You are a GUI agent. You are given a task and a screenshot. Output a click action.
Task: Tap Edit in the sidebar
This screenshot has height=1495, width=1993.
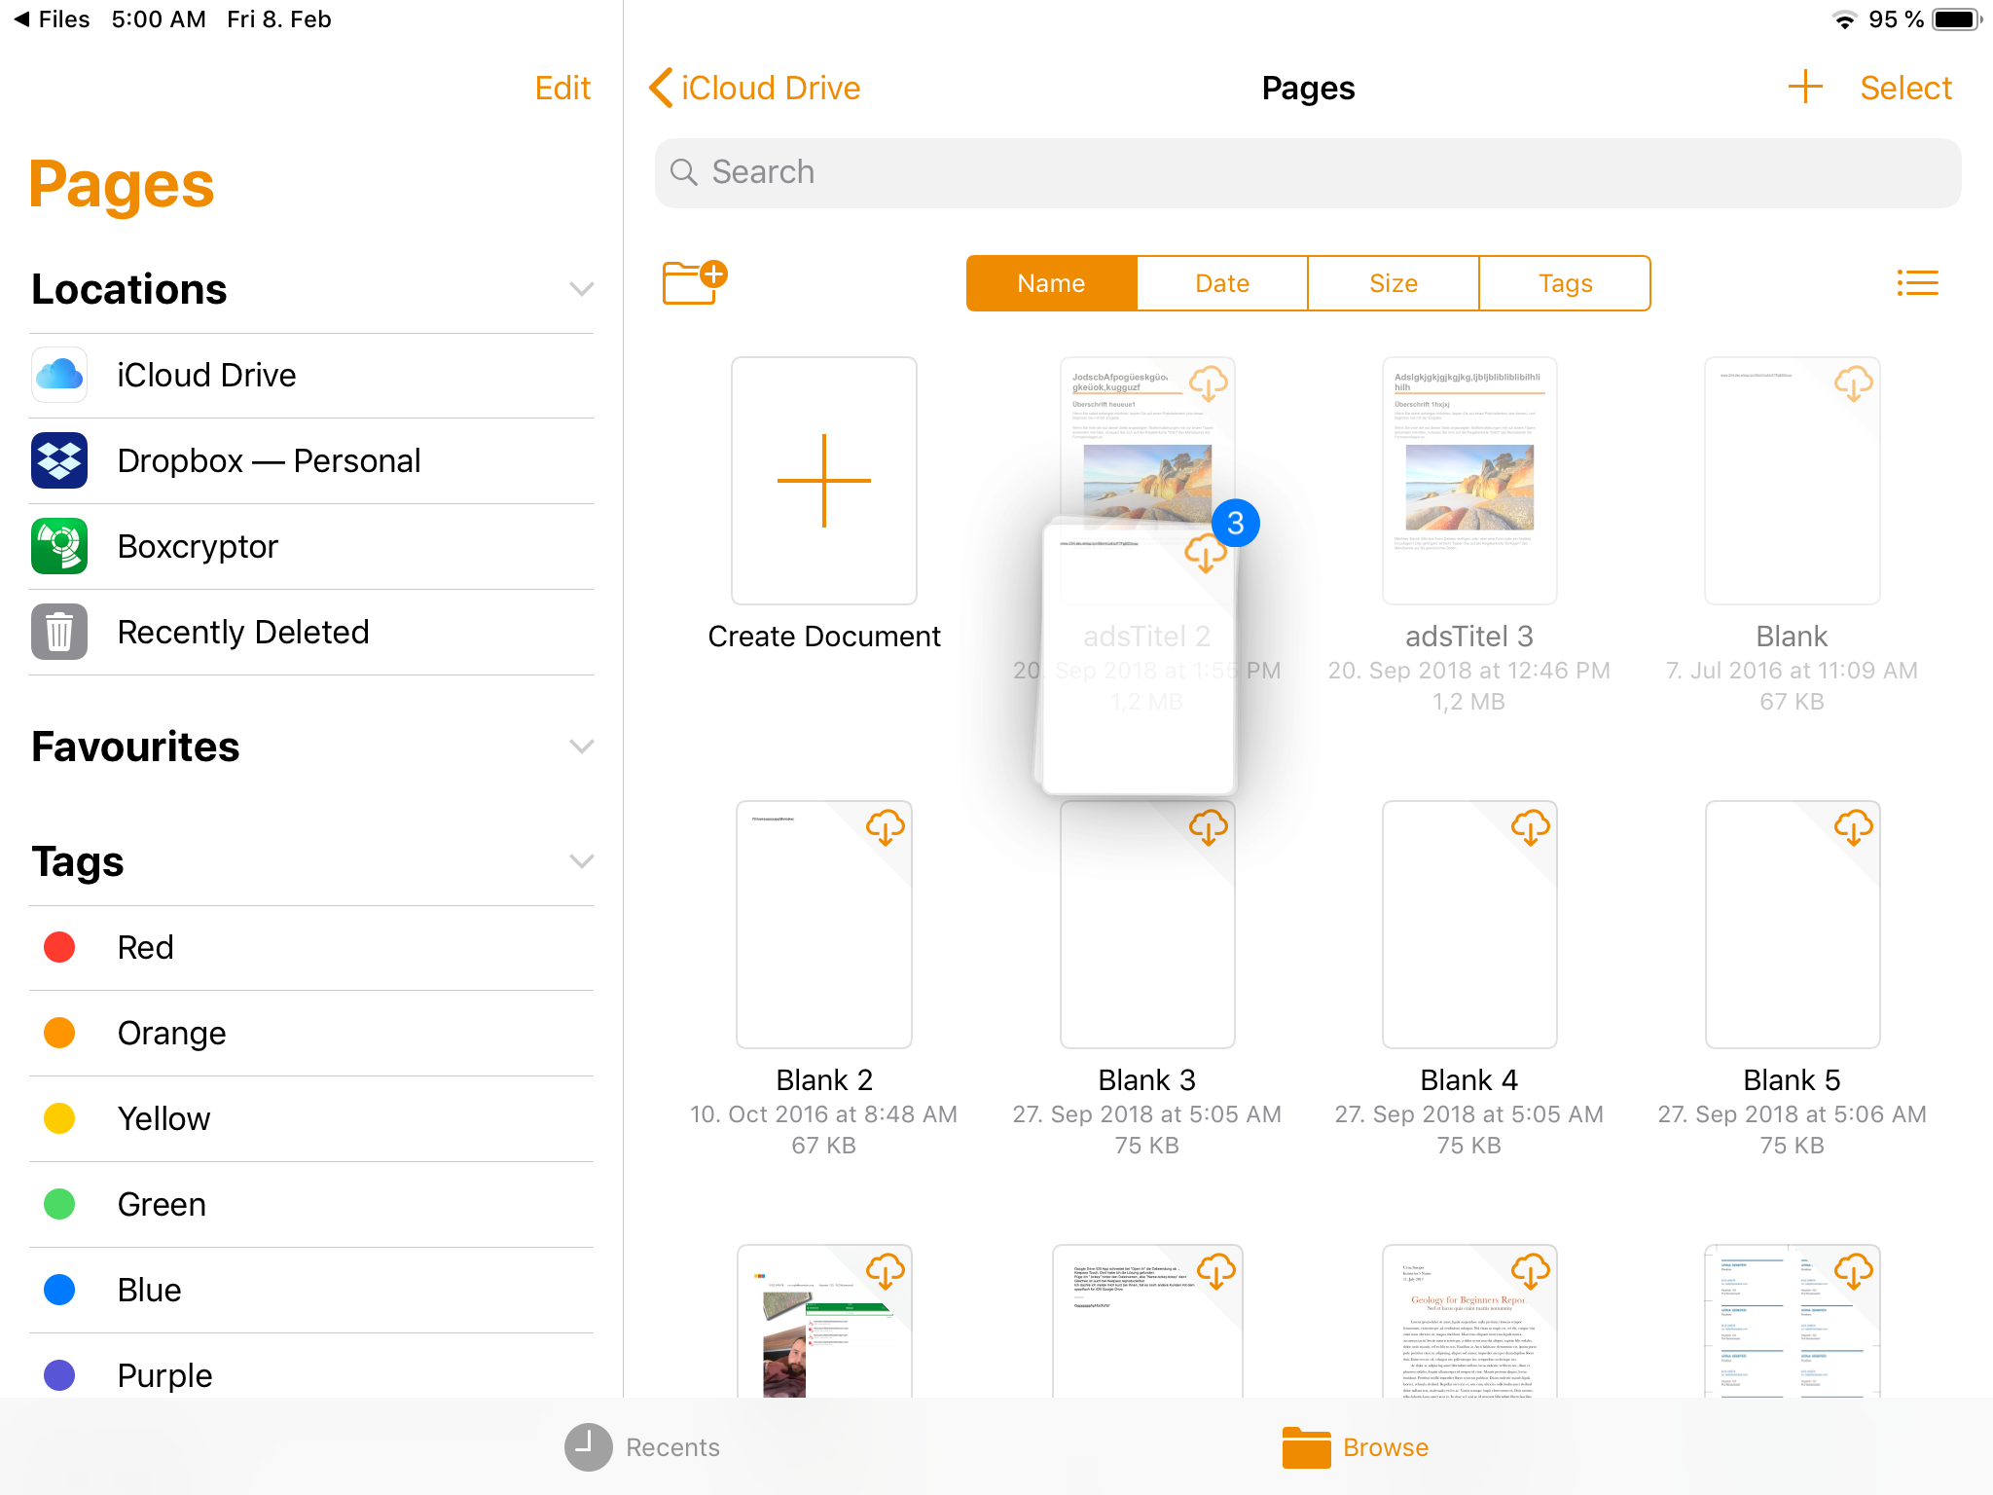[562, 88]
